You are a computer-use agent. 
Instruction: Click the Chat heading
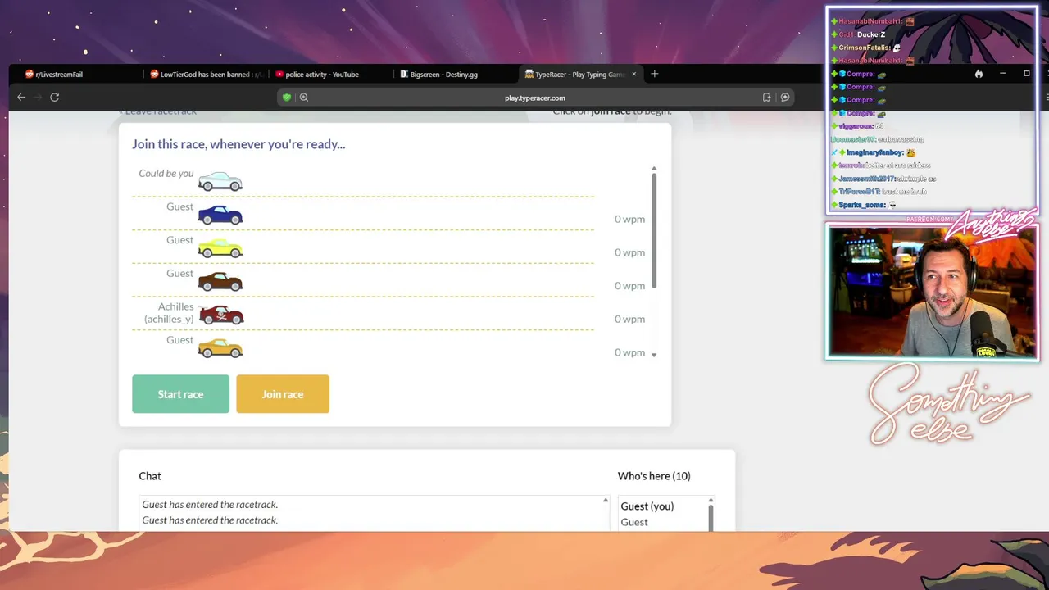pos(150,476)
